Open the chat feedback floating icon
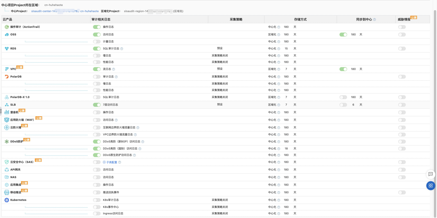 430,174
